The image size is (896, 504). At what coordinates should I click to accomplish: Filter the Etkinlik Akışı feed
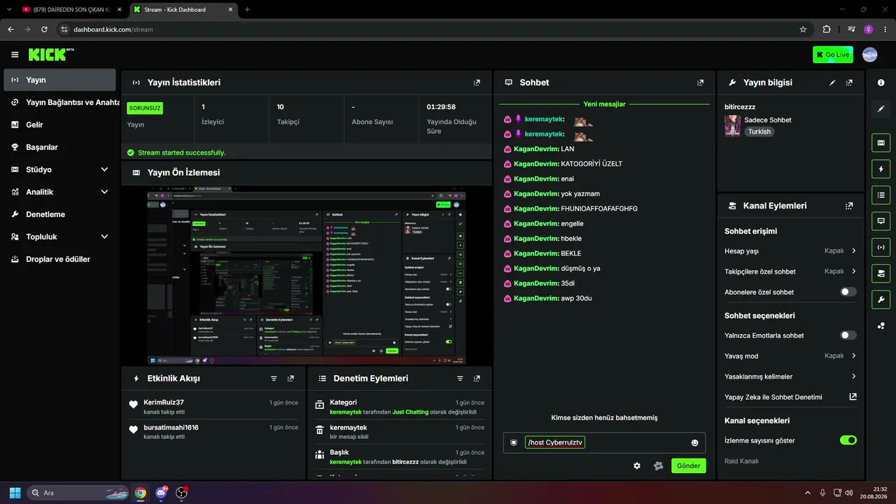pyautogui.click(x=274, y=379)
